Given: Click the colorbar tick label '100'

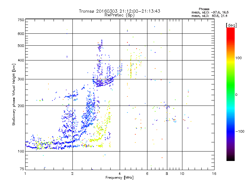Looking at the screenshot, I should pos(238,58).
